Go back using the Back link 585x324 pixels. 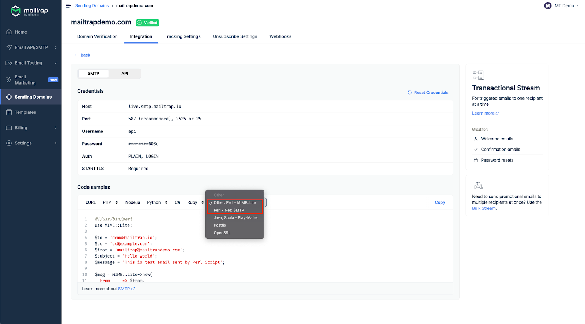[83, 55]
